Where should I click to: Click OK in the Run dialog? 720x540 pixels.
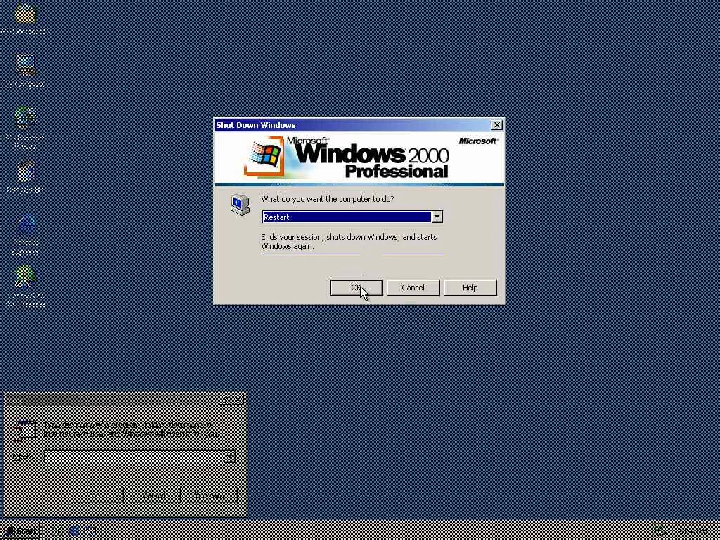pos(97,495)
